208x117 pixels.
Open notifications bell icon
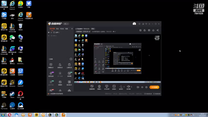coord(153,30)
